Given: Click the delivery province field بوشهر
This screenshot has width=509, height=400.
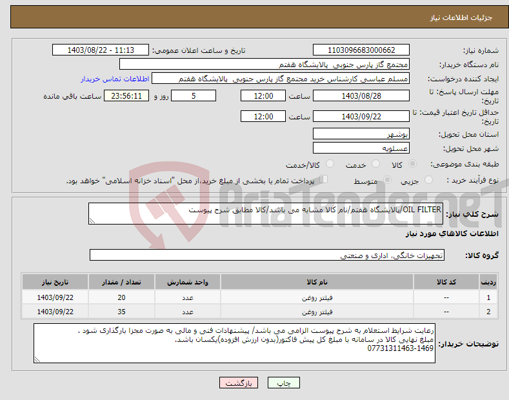Looking at the screenshot, I should 361,134.
